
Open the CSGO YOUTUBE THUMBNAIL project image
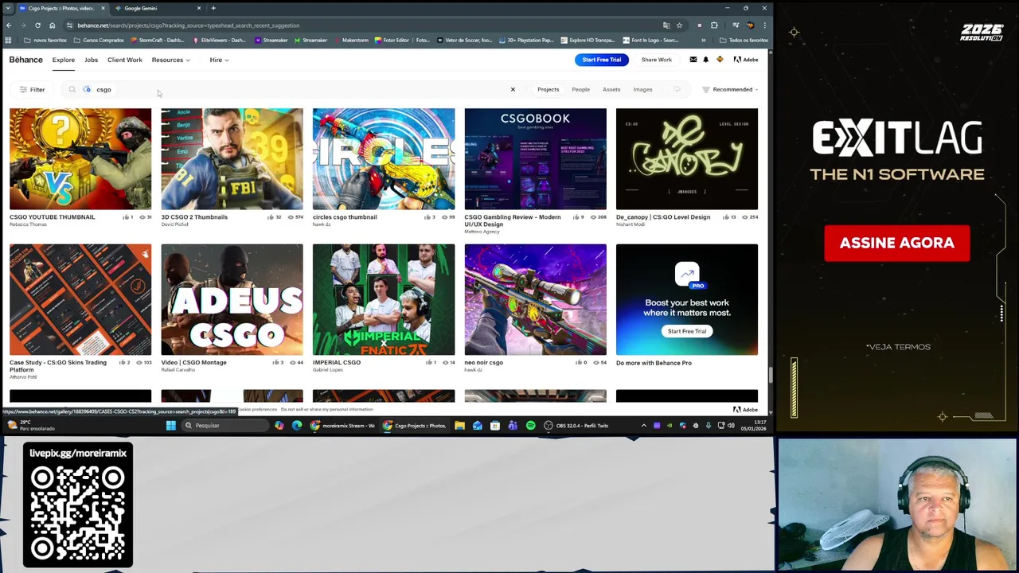(x=80, y=159)
